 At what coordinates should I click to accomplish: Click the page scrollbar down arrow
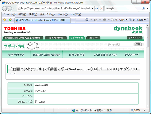click(x=147, y=106)
